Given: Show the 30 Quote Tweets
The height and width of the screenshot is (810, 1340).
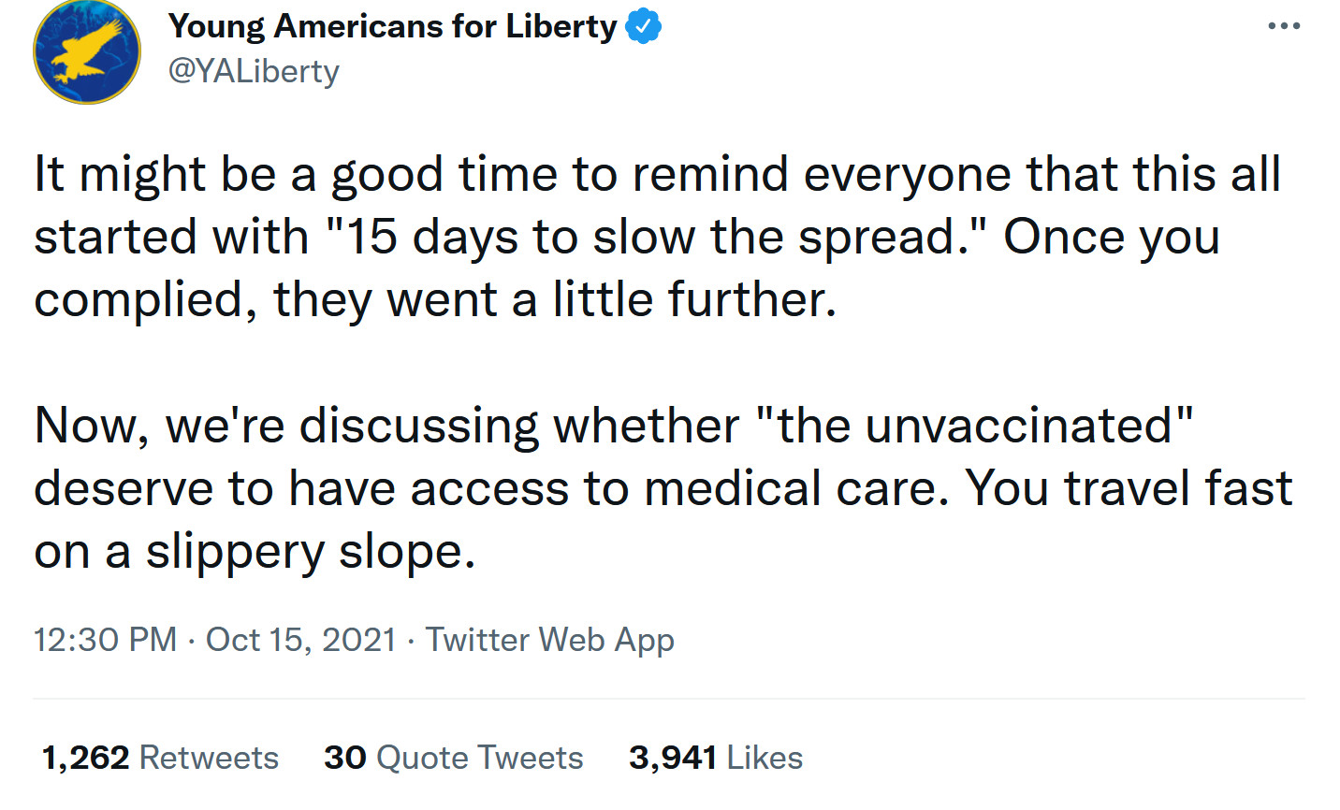Looking at the screenshot, I should click(453, 758).
